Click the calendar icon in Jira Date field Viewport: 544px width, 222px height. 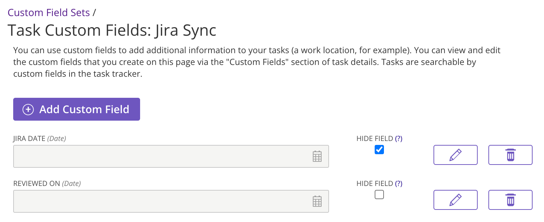tap(317, 156)
